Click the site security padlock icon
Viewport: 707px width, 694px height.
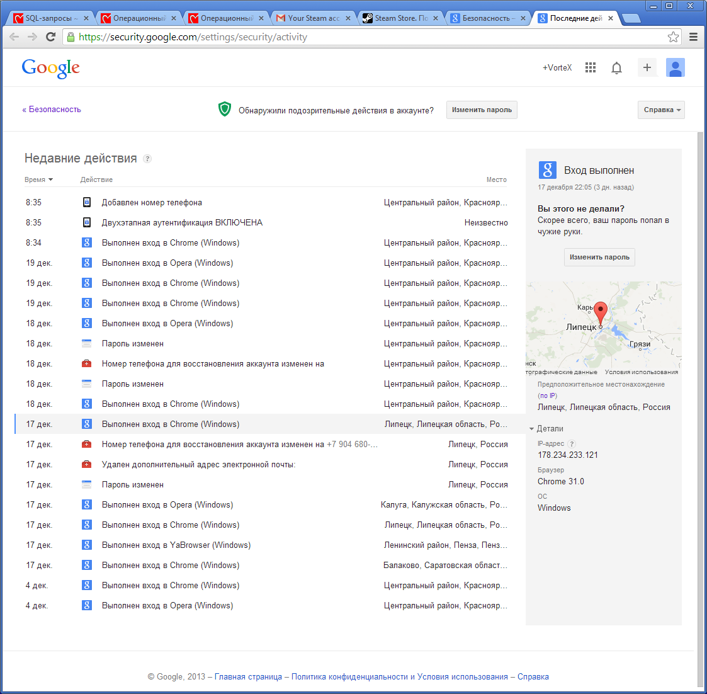[71, 37]
